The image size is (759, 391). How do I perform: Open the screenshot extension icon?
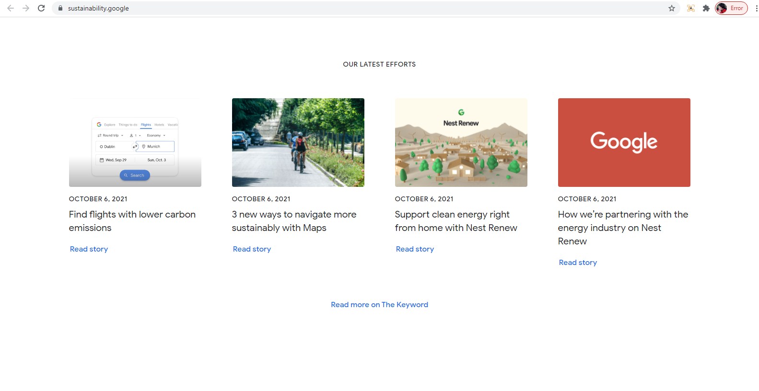click(691, 8)
